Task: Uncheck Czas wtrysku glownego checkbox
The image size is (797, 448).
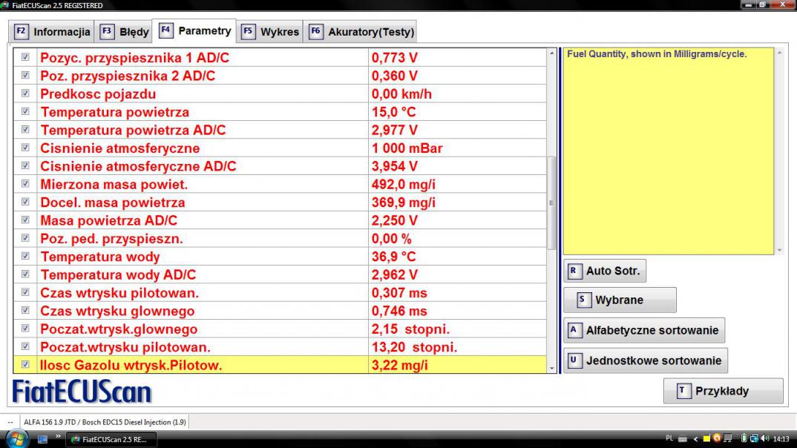Action: (25, 310)
